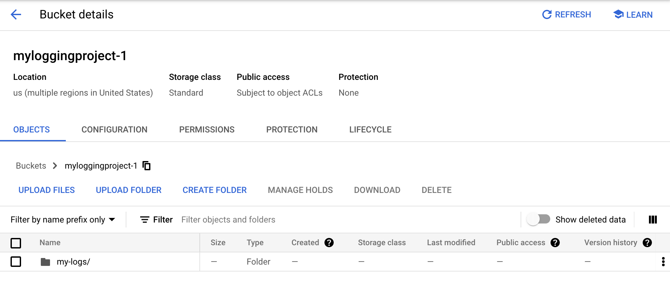Select the my-logs/ folder checkbox

[x=16, y=262]
